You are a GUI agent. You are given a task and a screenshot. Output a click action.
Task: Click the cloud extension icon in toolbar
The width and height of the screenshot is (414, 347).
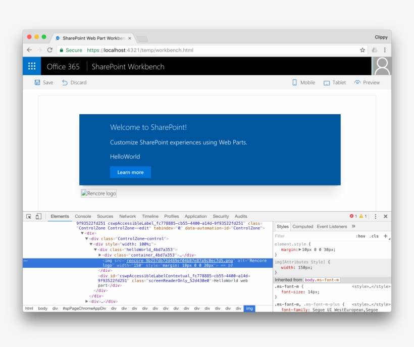(375, 50)
